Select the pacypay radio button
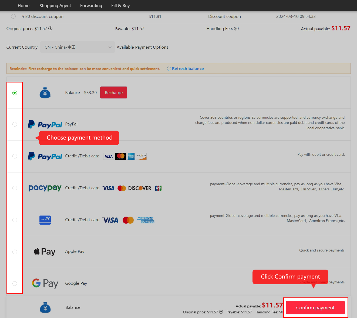 pyautogui.click(x=15, y=188)
